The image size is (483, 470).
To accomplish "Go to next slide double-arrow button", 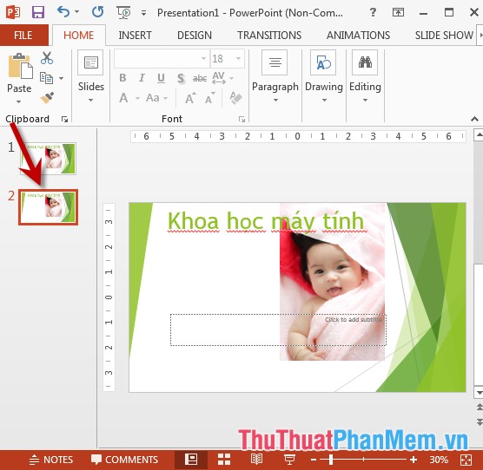I will click(480, 422).
